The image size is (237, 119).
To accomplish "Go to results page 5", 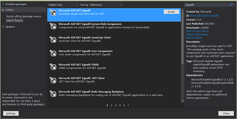I will pos(124,105).
